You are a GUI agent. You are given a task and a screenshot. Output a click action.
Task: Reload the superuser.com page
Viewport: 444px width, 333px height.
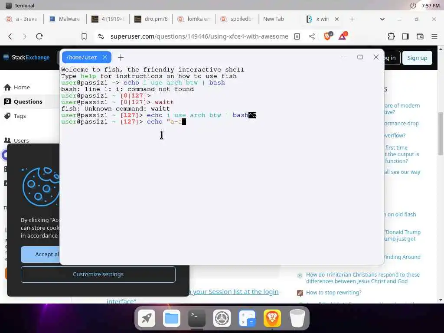pos(39,36)
